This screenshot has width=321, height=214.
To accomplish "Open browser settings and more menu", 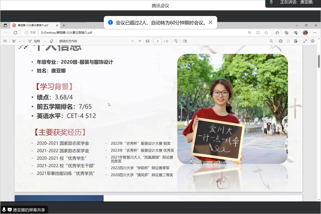I will click(x=314, y=33).
